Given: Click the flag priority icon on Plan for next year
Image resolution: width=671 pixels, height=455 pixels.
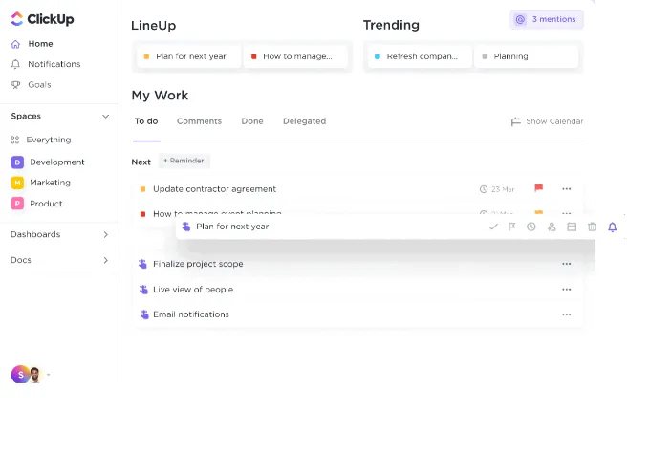Looking at the screenshot, I should pyautogui.click(x=511, y=227).
